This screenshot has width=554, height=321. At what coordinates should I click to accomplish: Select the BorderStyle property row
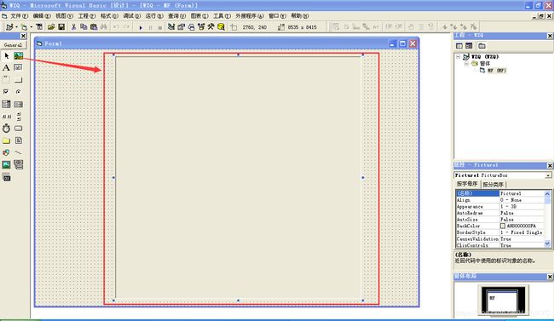tap(499, 232)
